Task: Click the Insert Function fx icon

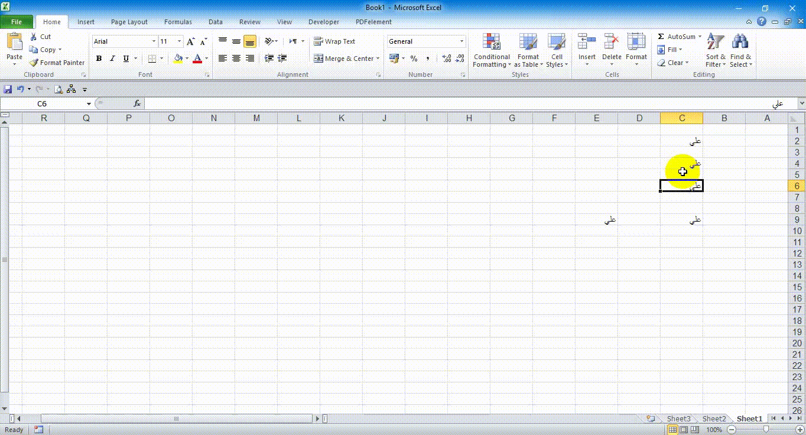Action: tap(137, 103)
